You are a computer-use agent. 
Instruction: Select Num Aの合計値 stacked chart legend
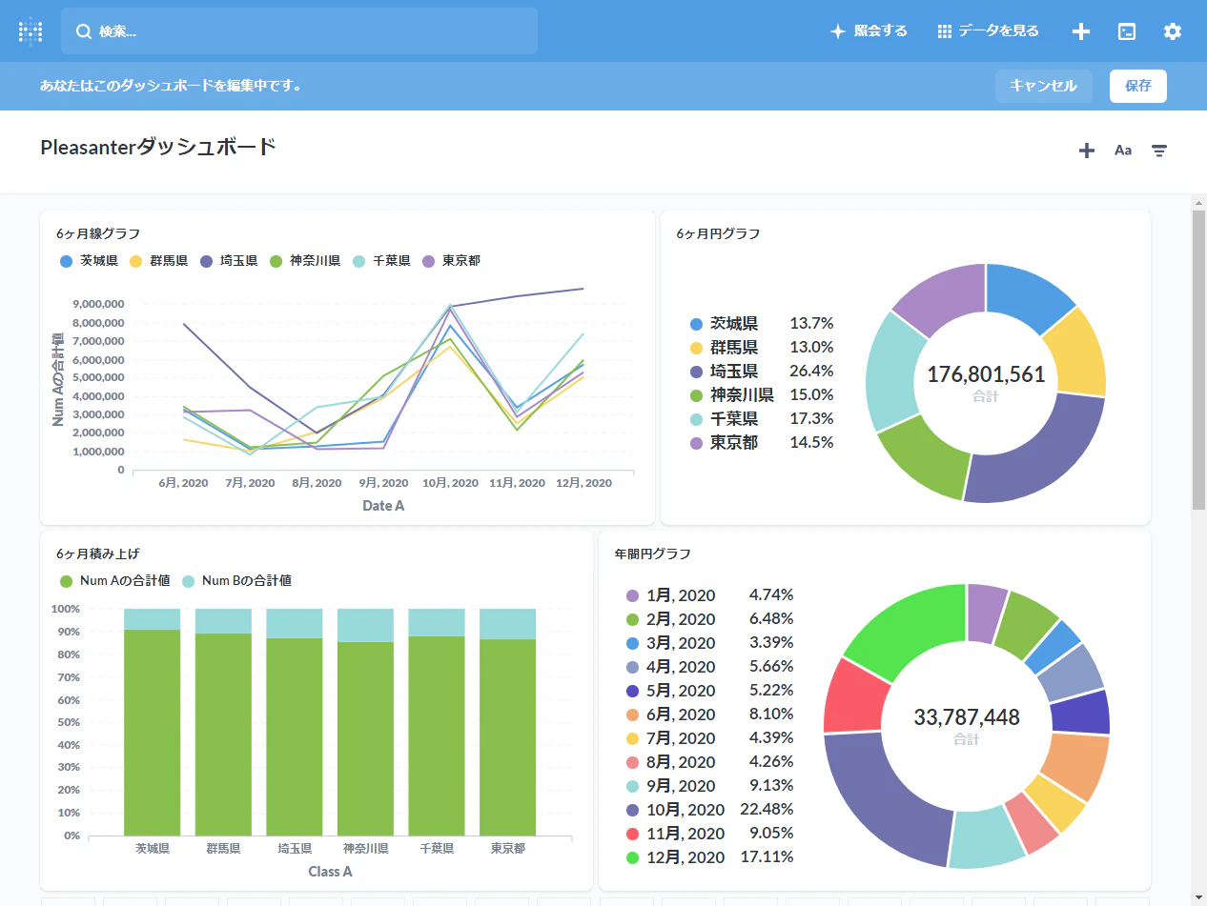(115, 581)
